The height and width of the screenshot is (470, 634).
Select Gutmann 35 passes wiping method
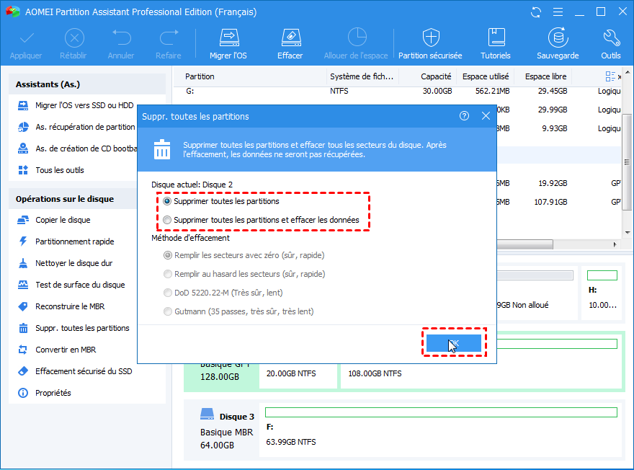(x=167, y=311)
